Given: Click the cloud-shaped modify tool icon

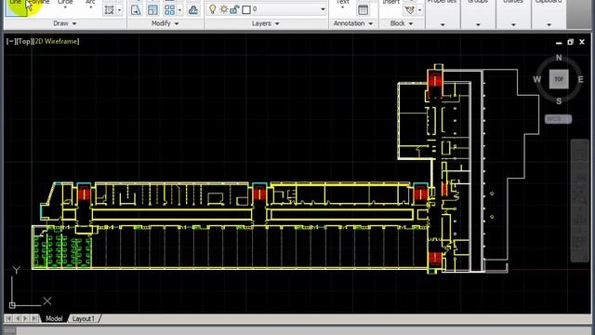Looking at the screenshot, I should point(193,10).
